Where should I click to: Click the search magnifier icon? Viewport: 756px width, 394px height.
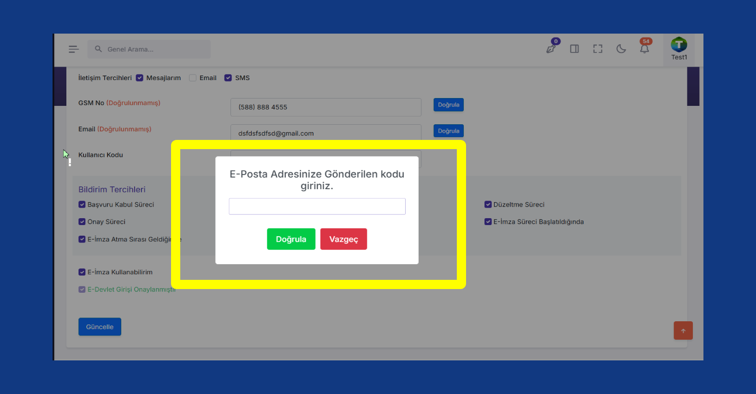click(x=98, y=49)
